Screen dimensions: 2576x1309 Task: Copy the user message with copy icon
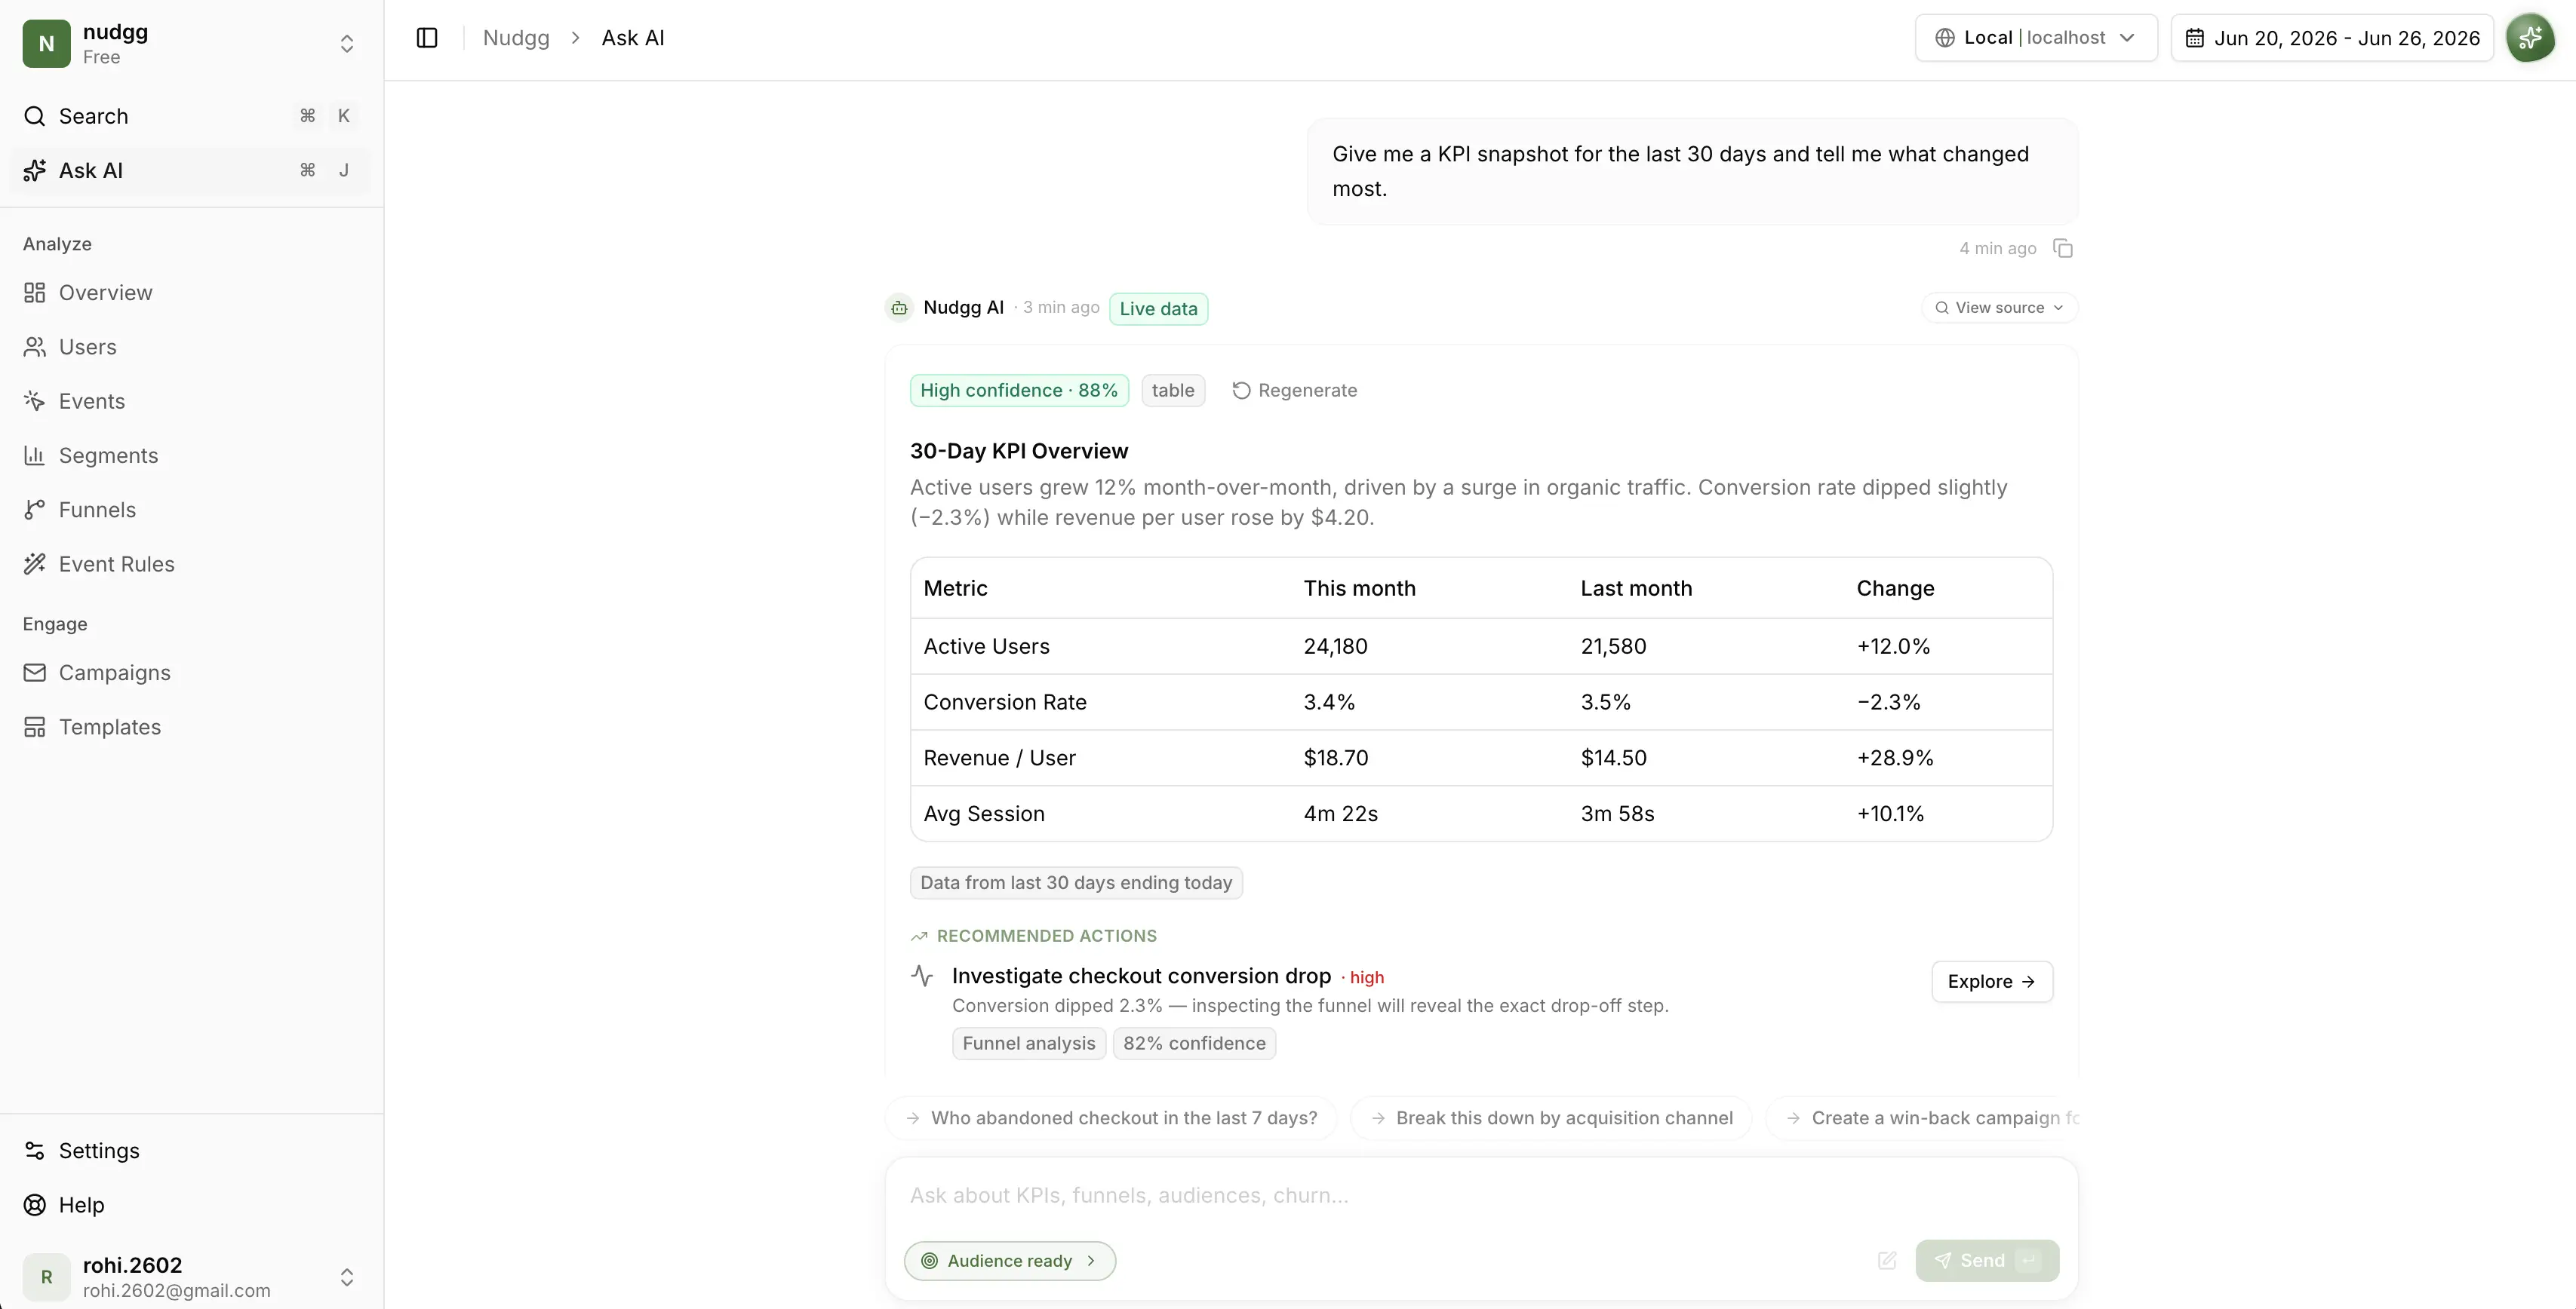pos(2062,248)
